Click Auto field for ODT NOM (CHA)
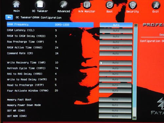164x123 pixels. pos(115,116)
